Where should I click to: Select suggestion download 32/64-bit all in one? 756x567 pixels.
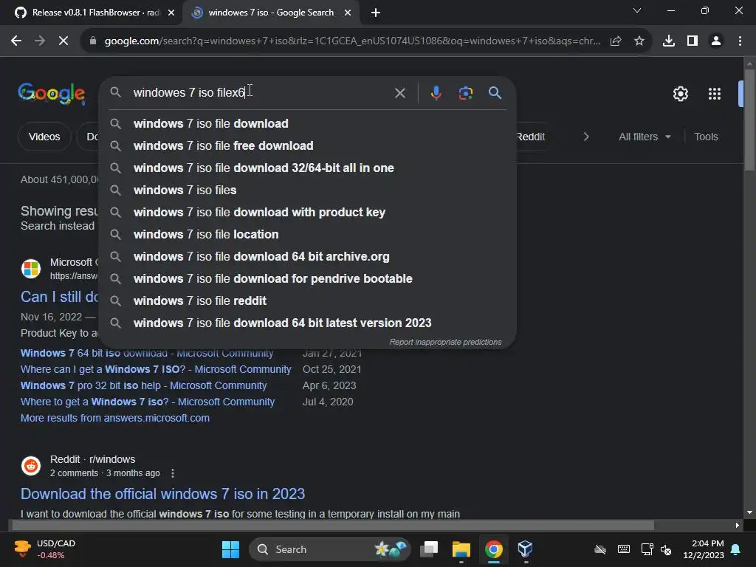[307, 168]
